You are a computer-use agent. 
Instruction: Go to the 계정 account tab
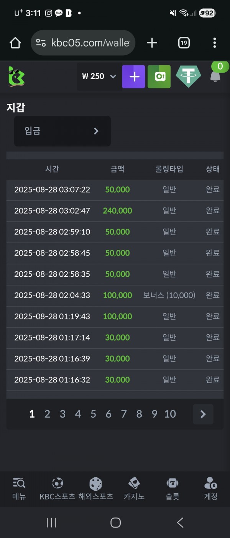click(210, 489)
